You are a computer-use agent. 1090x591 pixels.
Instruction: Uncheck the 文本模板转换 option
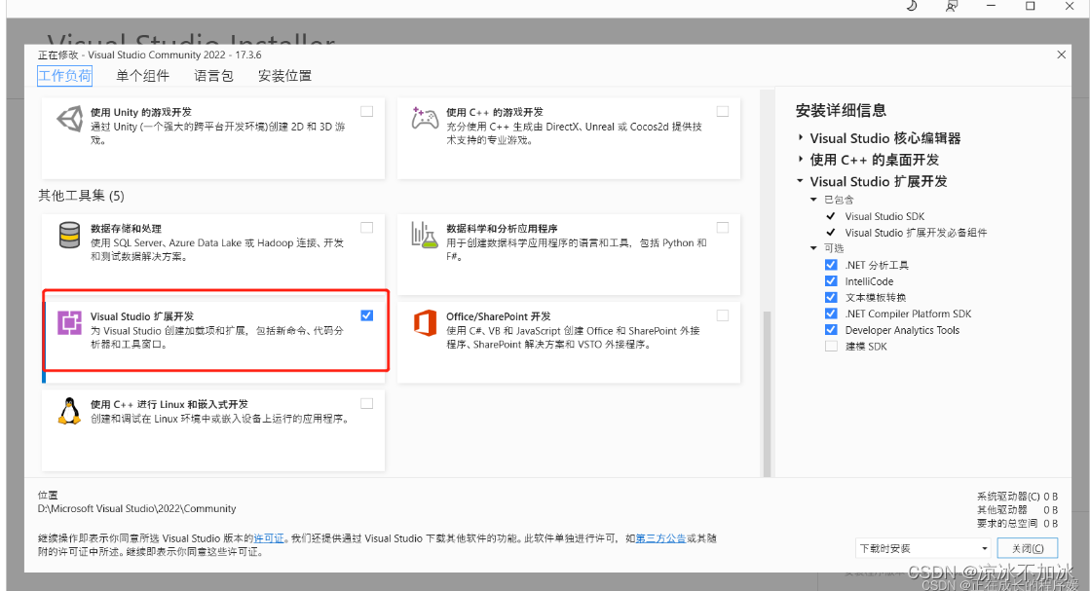831,297
